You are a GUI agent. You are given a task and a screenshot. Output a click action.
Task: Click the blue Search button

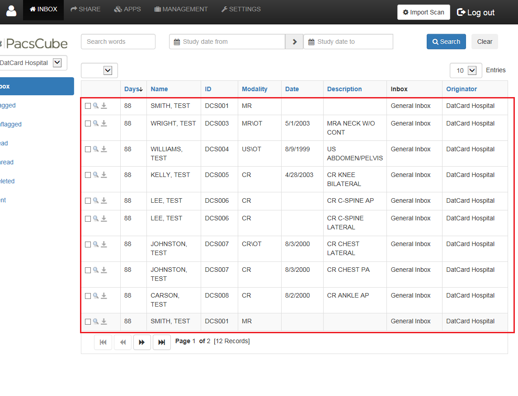tap(446, 42)
